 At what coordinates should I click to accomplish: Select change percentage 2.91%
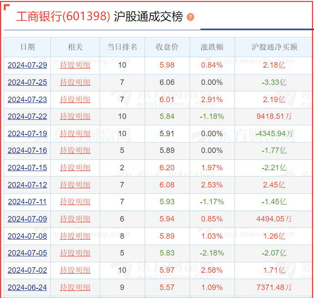tap(212, 100)
